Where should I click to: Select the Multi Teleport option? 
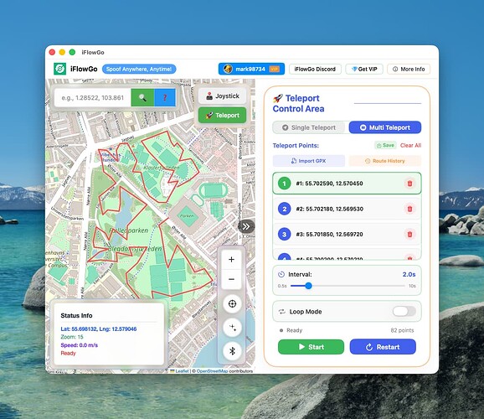[385, 127]
